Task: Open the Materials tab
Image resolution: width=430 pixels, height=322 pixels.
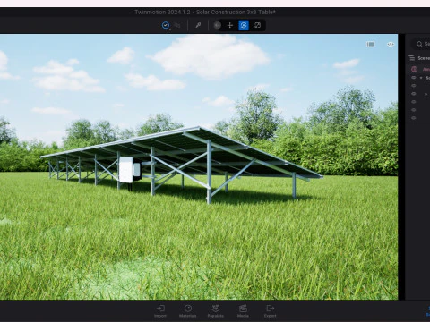Action: point(188,311)
